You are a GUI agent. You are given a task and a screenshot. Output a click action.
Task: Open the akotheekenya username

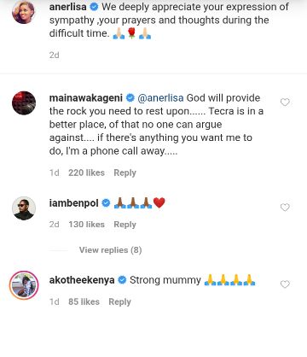[82, 280]
